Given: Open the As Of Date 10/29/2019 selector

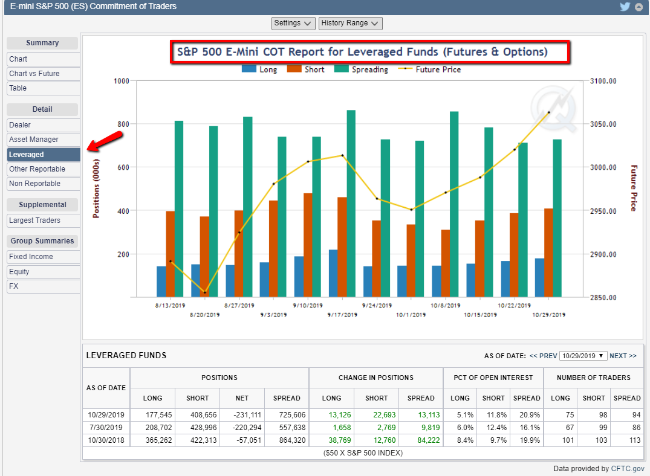Looking at the screenshot, I should pos(583,356).
